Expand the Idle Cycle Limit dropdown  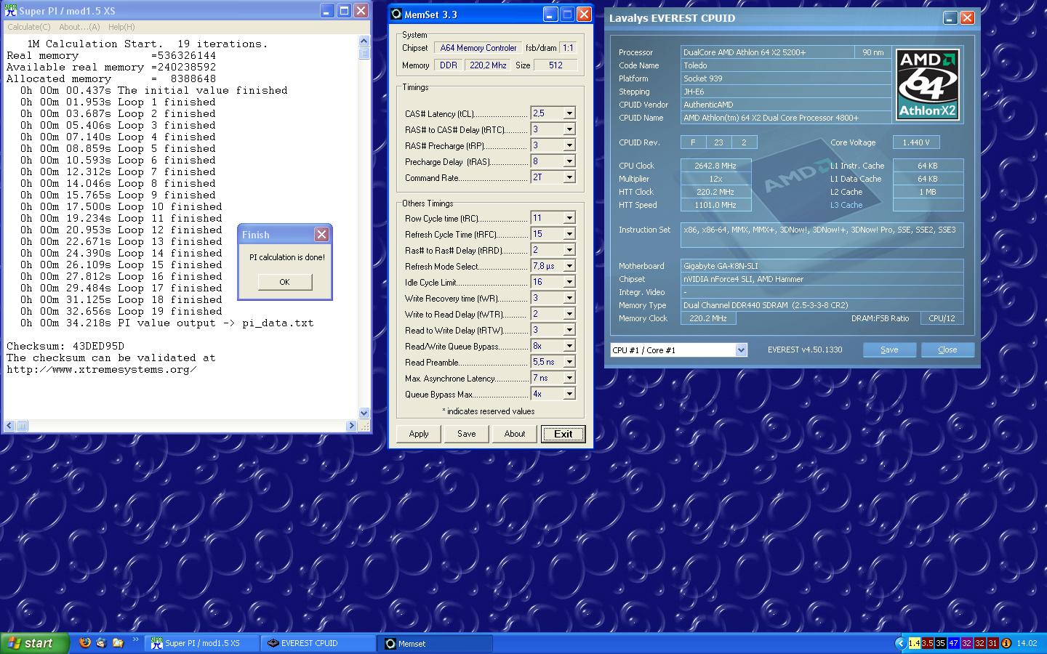click(569, 282)
